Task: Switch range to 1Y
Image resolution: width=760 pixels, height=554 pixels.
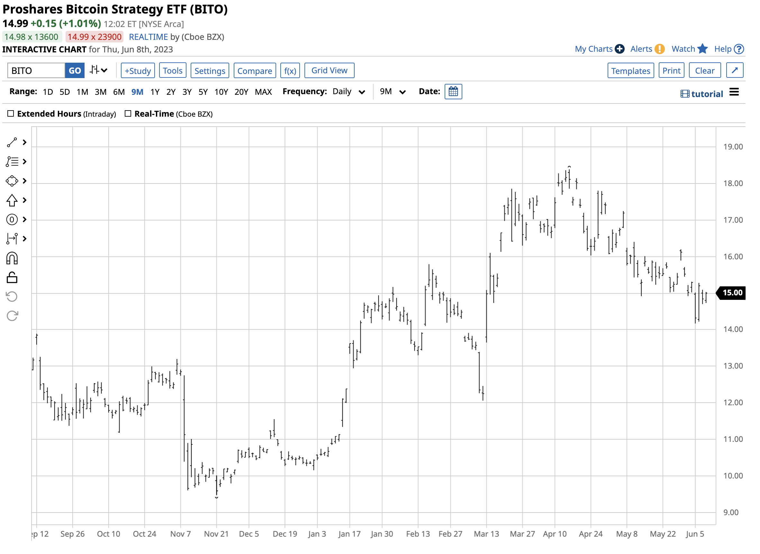Action: (x=155, y=92)
